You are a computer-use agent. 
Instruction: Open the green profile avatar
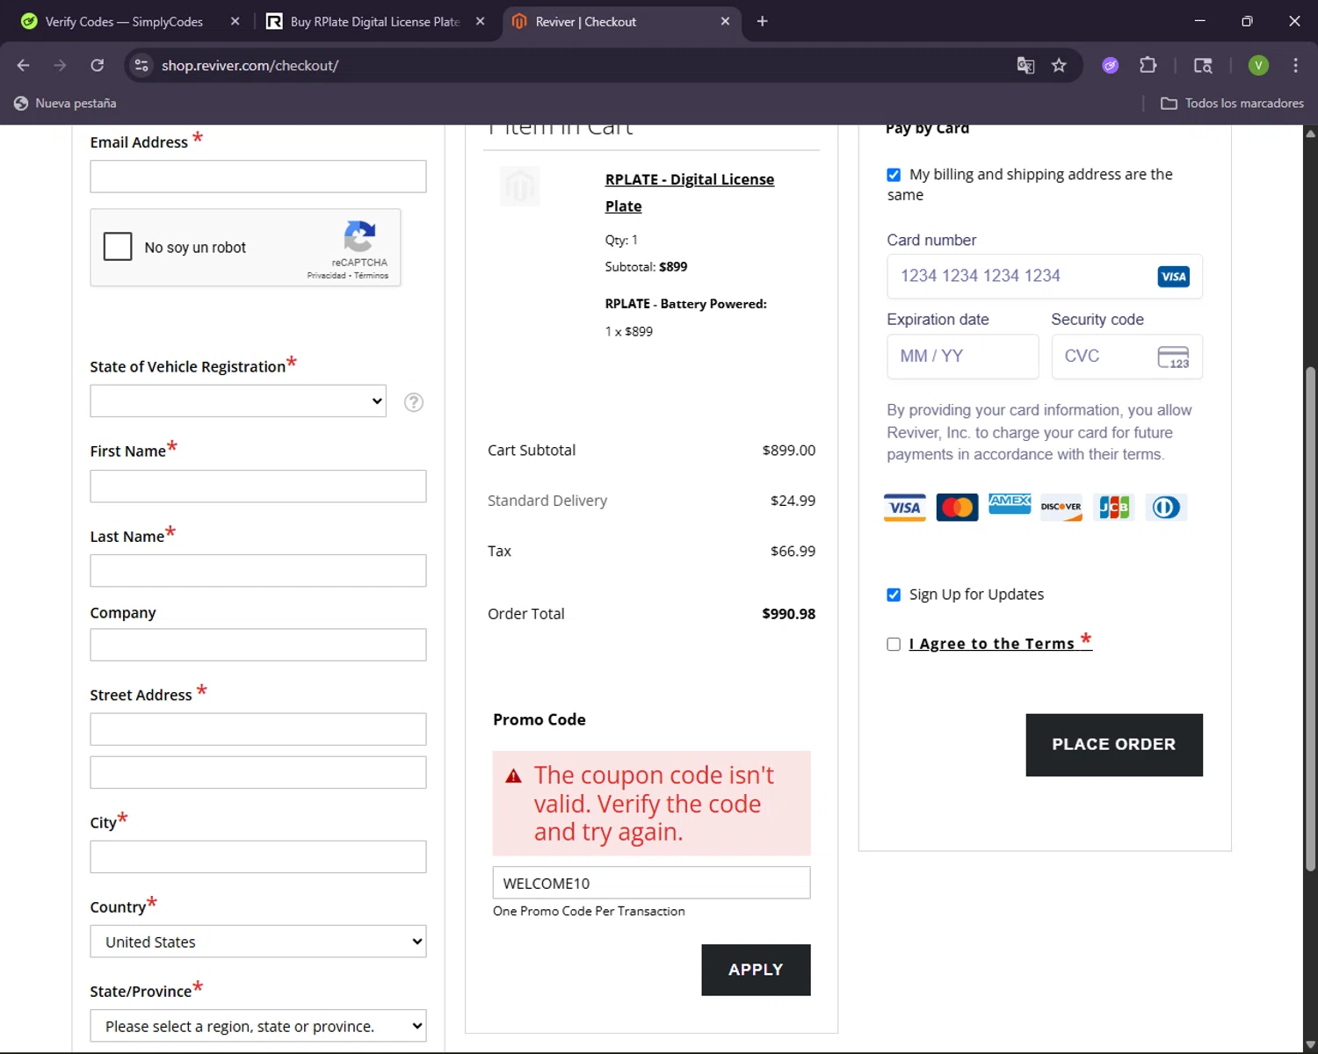[x=1258, y=65]
